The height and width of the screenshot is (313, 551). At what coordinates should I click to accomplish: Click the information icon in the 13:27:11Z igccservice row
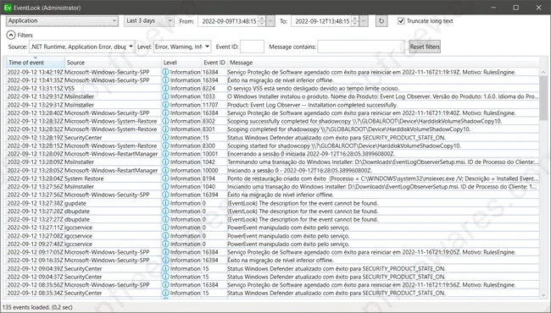click(165, 228)
